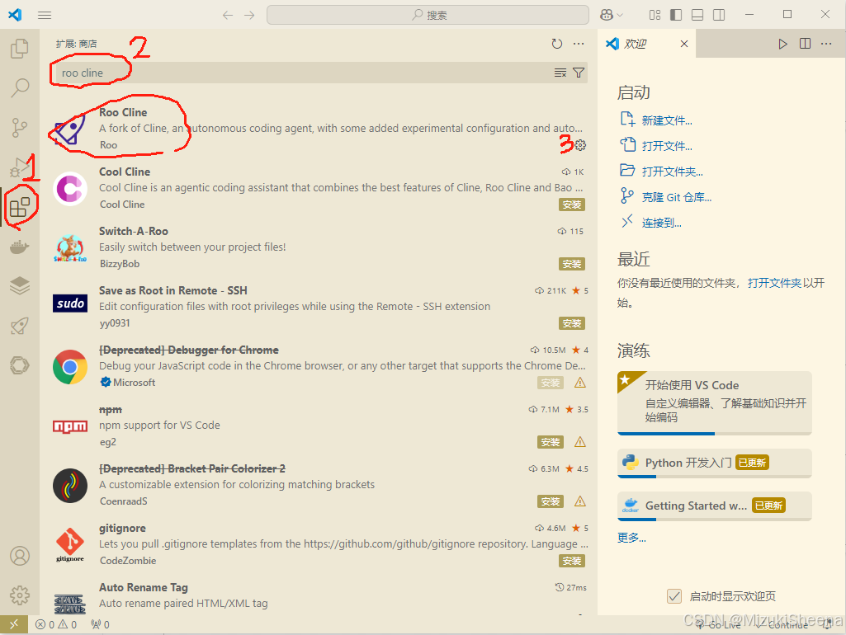Open the layered stack view in activity bar
Image resolution: width=846 pixels, height=635 pixels.
(20, 285)
